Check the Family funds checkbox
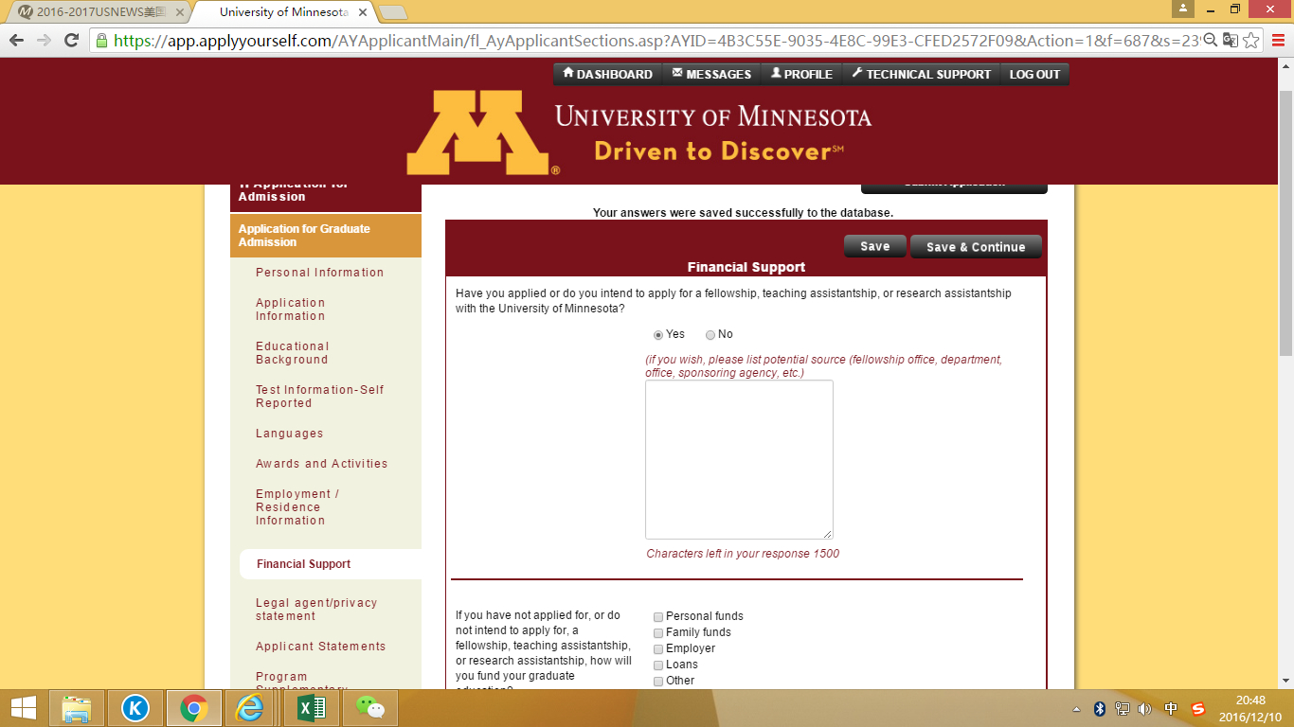 [658, 633]
